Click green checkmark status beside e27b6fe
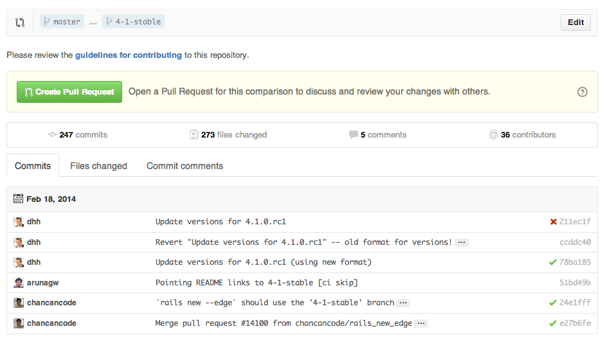The width and height of the screenshot is (605, 340). tap(553, 323)
